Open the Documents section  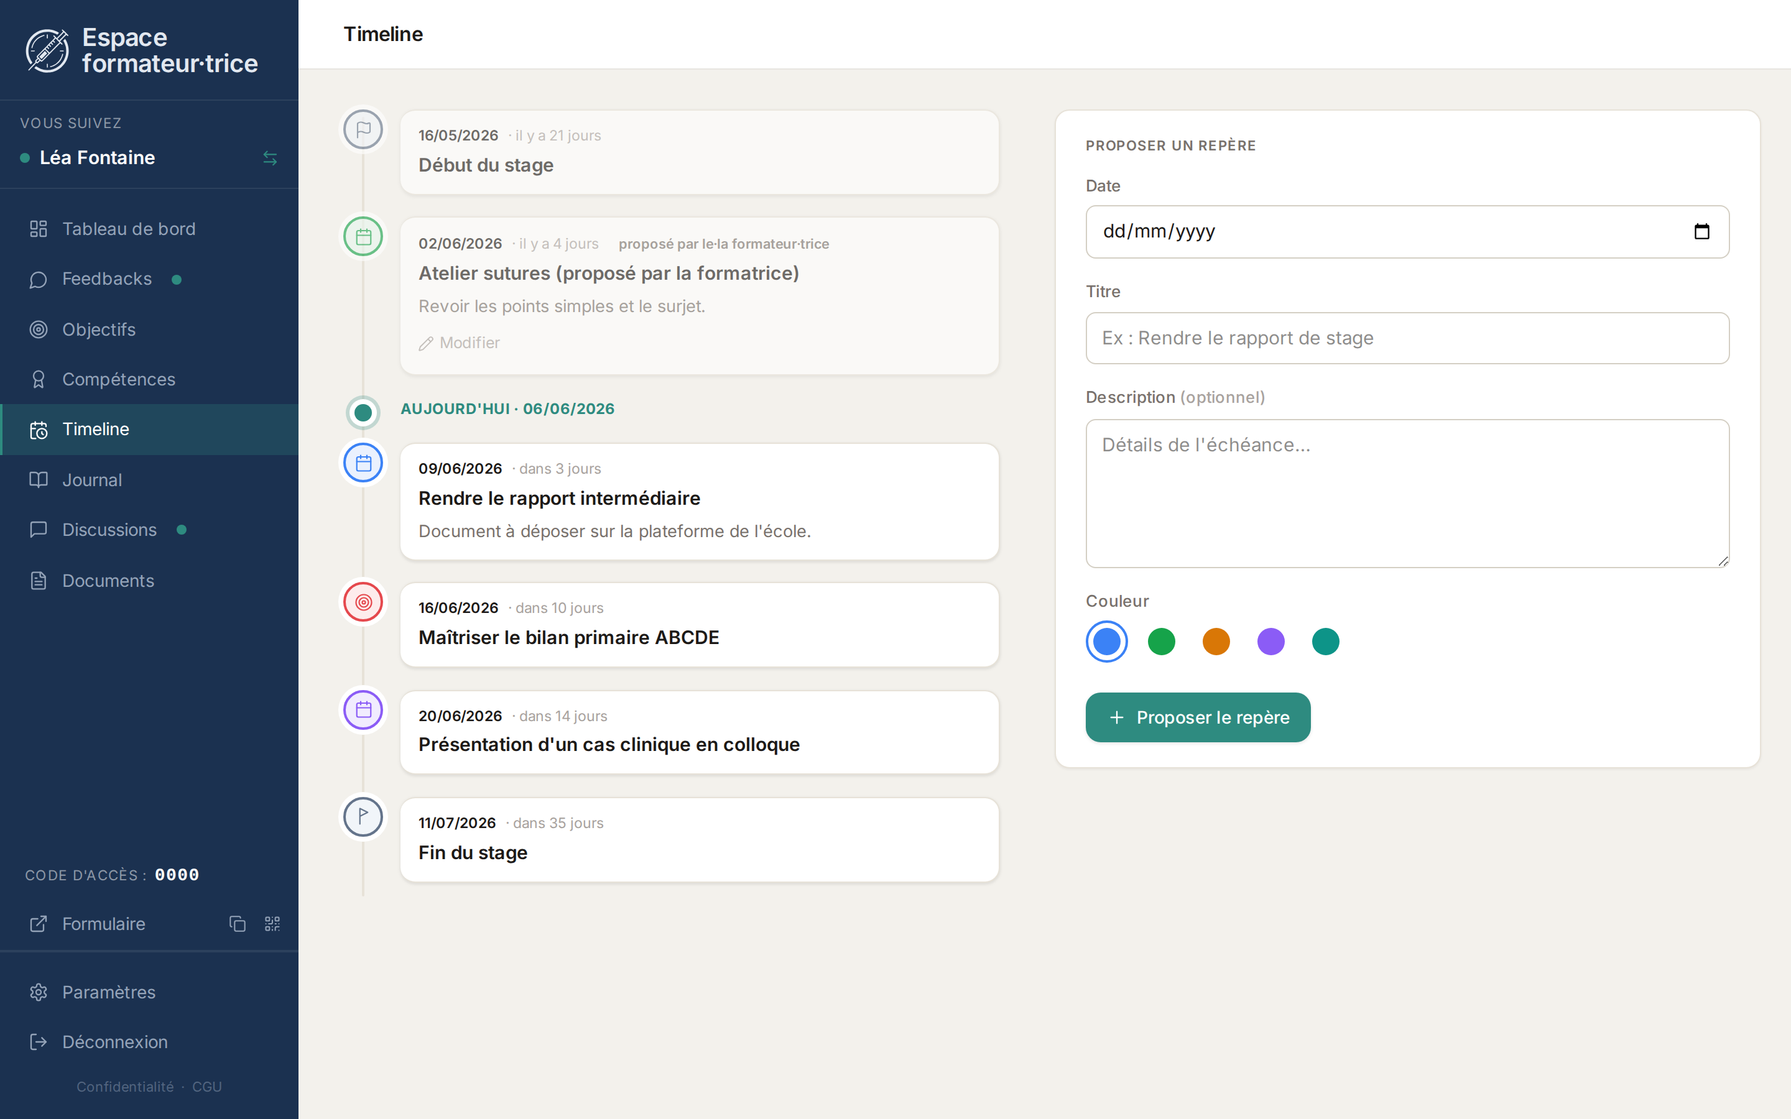pyautogui.click(x=149, y=580)
